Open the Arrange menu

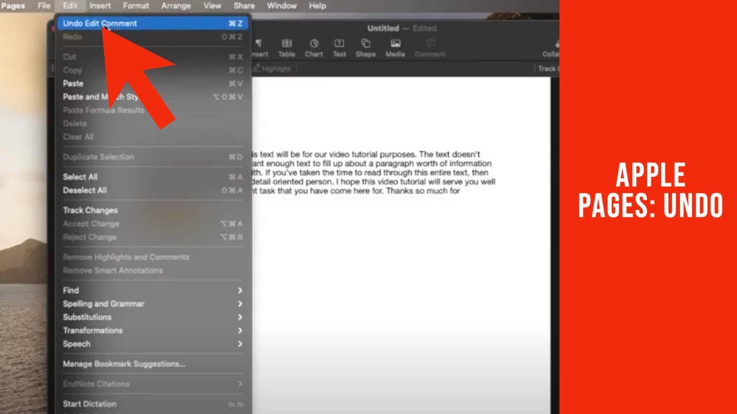pyautogui.click(x=176, y=6)
